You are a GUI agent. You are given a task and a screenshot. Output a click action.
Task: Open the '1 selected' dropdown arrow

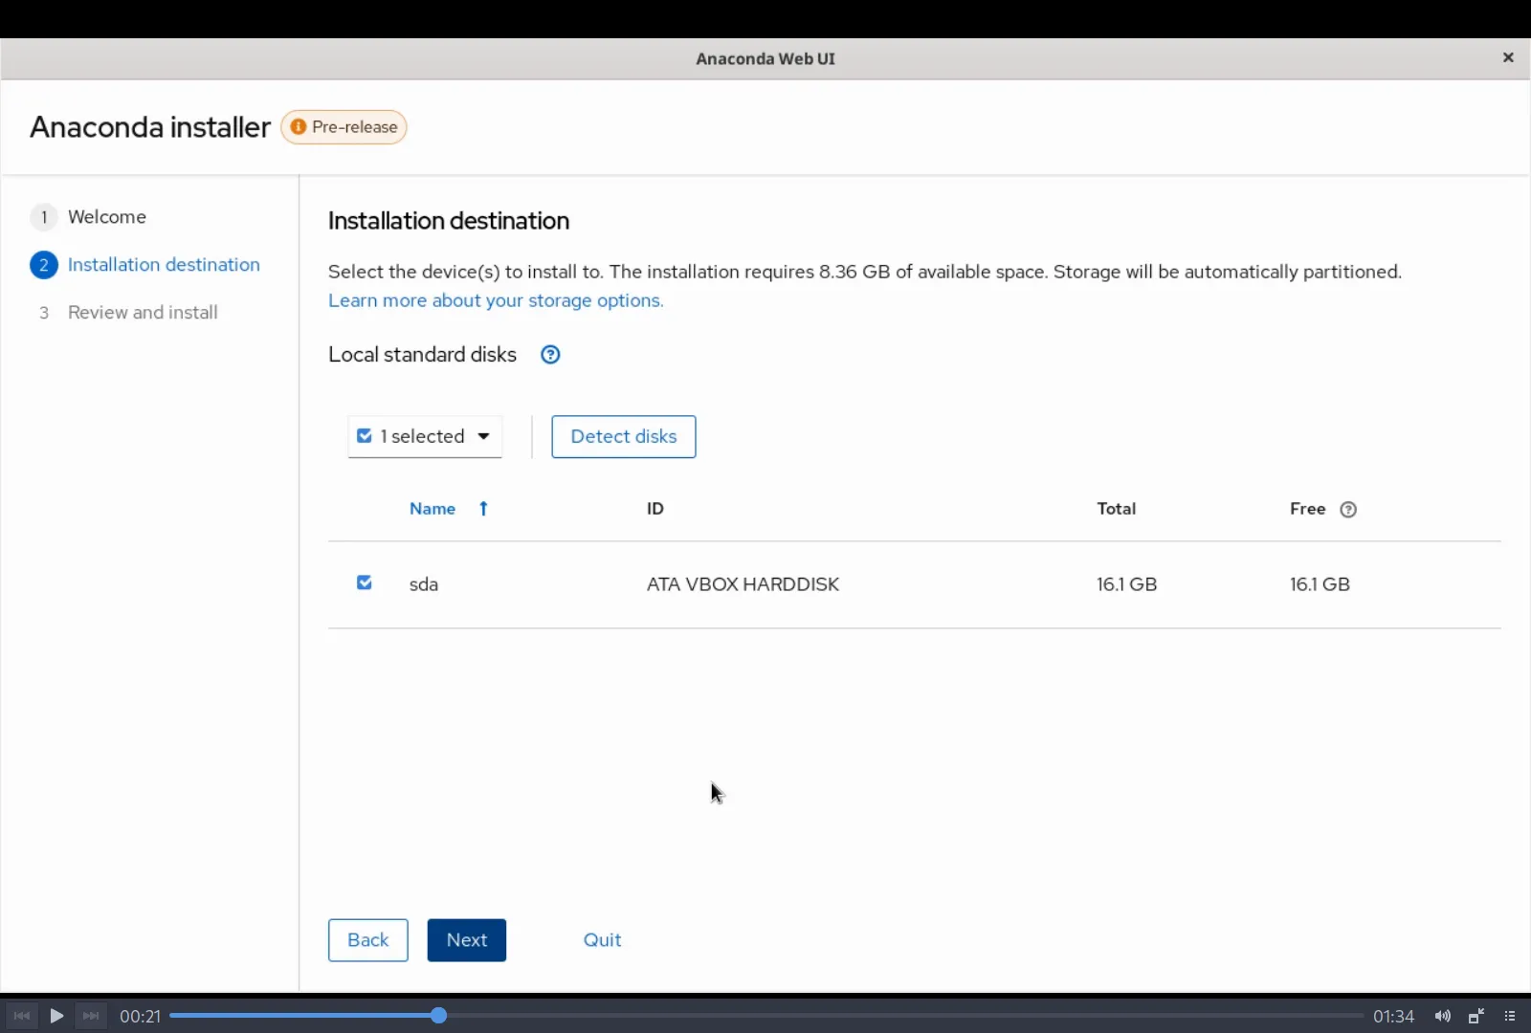484,436
